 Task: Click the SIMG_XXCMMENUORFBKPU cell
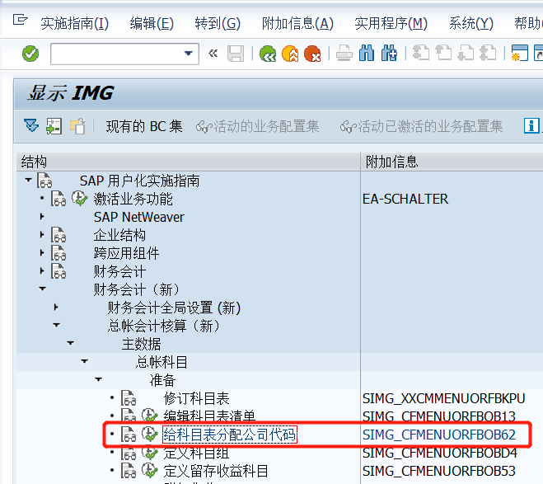[x=443, y=398]
